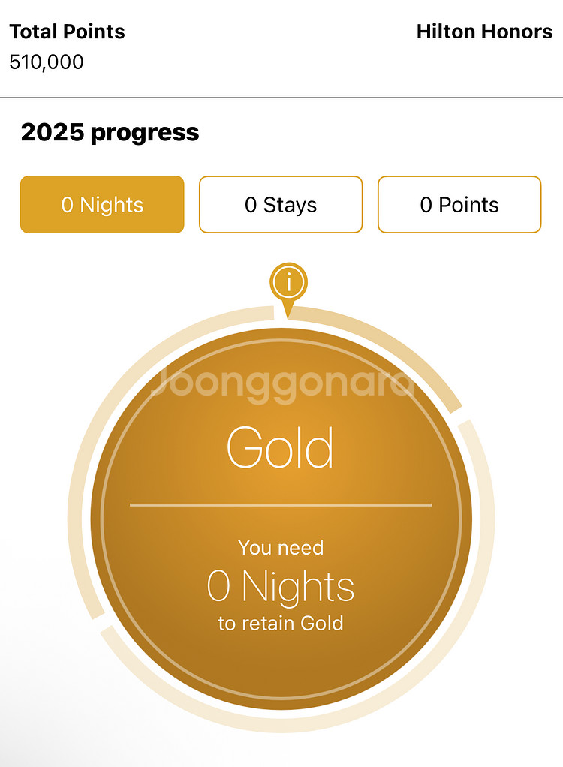Tap the info pin icon above the ring

288,283
